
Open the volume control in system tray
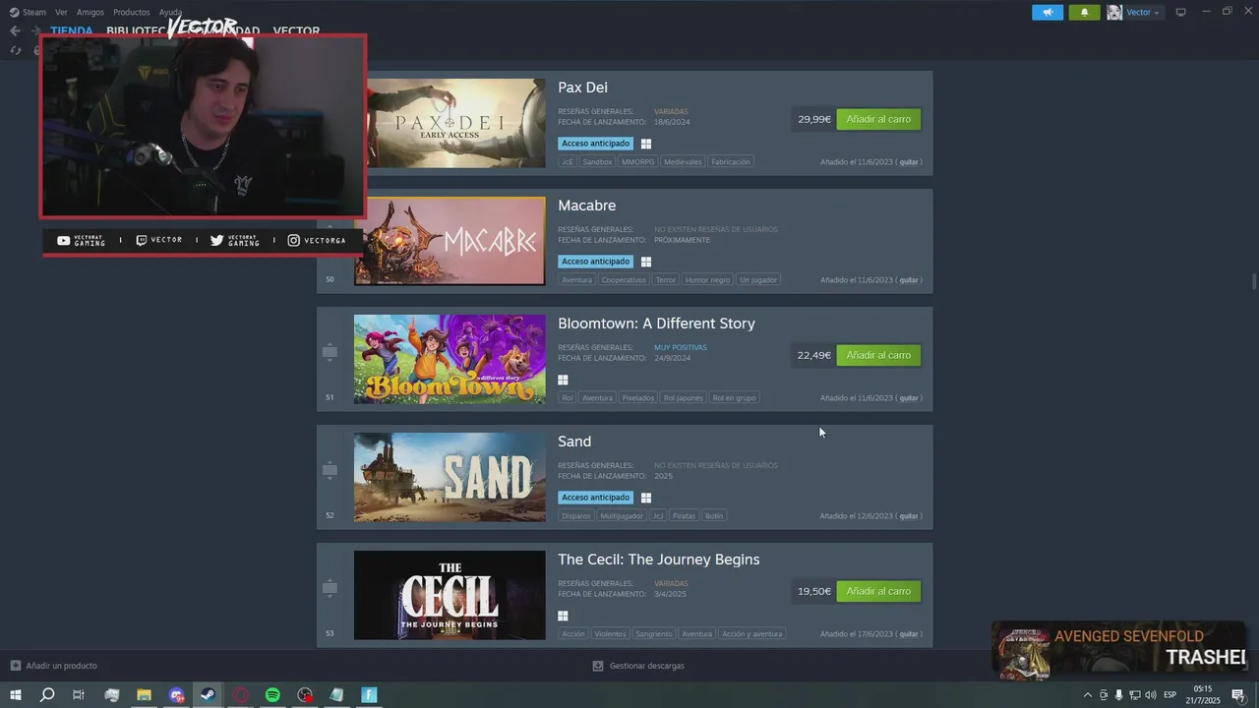tap(1150, 695)
